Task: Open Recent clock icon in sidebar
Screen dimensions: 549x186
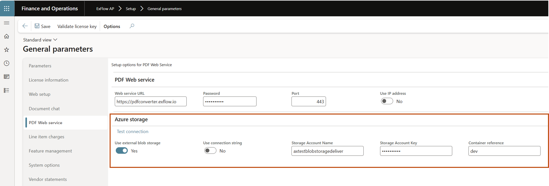Action: pyautogui.click(x=7, y=63)
